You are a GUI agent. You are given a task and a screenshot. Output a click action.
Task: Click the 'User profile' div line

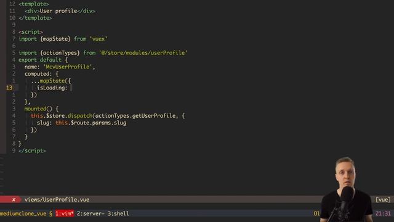click(60, 11)
